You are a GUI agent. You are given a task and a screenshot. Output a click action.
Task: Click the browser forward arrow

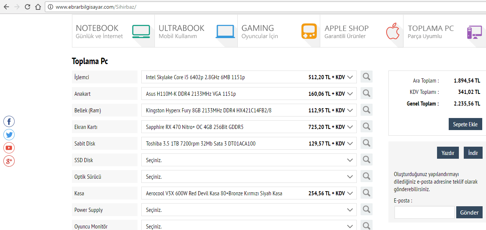pos(17,7)
